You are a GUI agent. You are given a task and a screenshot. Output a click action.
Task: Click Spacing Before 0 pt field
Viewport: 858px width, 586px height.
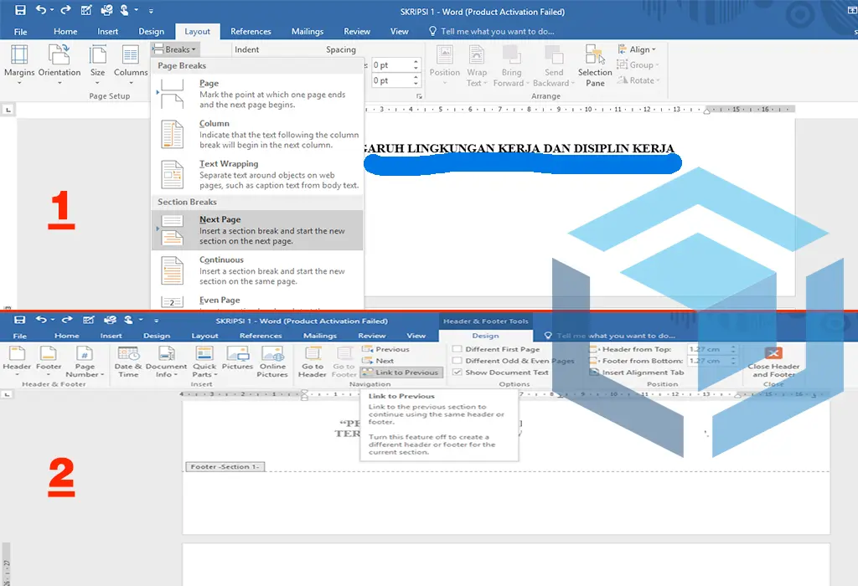[390, 65]
